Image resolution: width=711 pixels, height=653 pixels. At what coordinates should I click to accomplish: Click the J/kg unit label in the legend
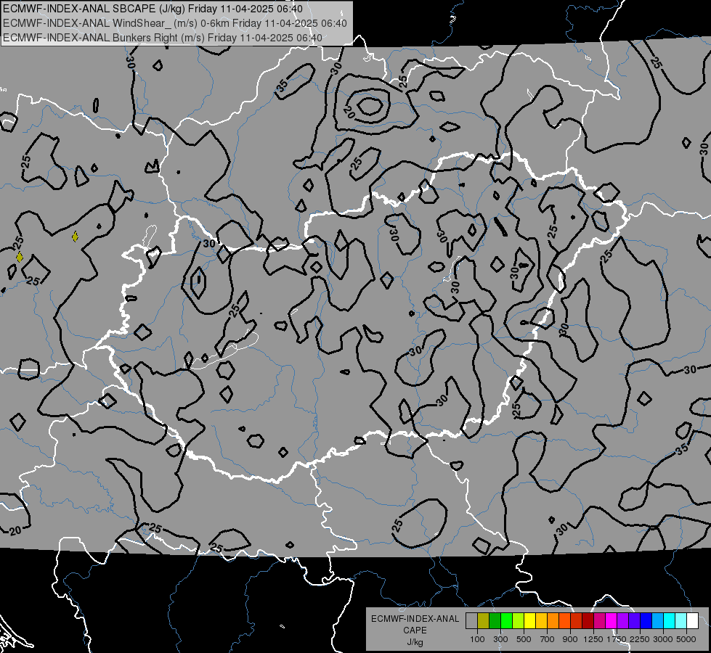(x=415, y=642)
